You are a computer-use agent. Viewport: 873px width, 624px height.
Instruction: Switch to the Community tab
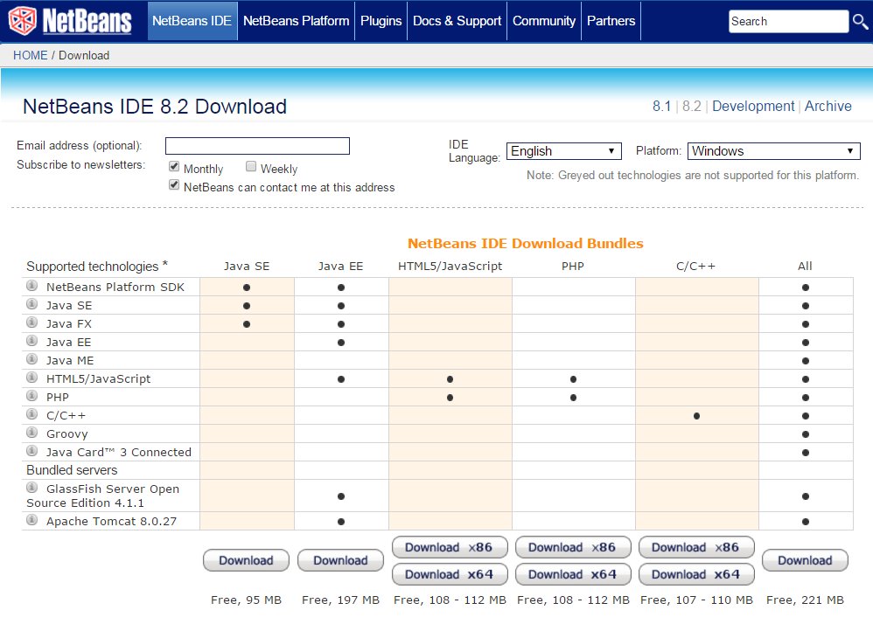[x=544, y=21]
